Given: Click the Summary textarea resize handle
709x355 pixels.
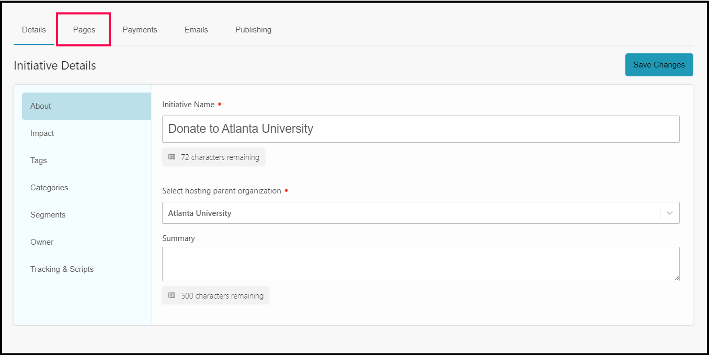Looking at the screenshot, I should 676,278.
